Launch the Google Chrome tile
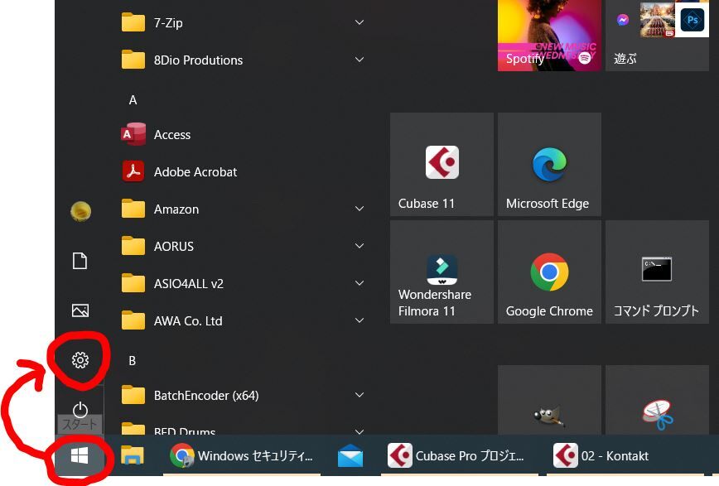 [x=549, y=272]
